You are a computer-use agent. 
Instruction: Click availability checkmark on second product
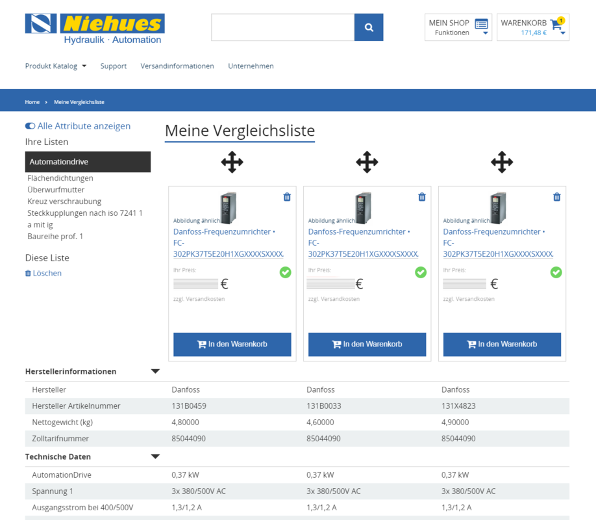point(421,272)
